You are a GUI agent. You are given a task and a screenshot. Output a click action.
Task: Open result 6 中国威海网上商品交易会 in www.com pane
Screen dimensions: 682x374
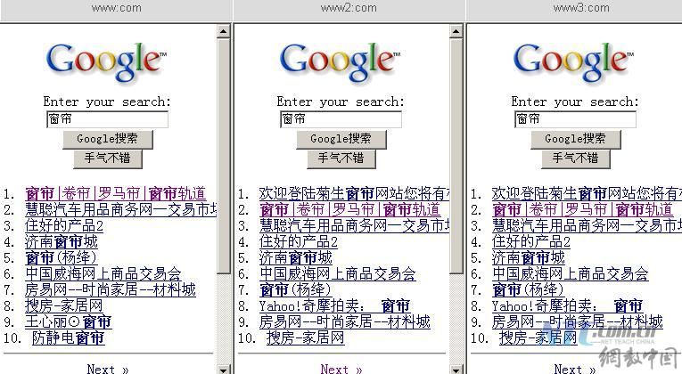(103, 274)
